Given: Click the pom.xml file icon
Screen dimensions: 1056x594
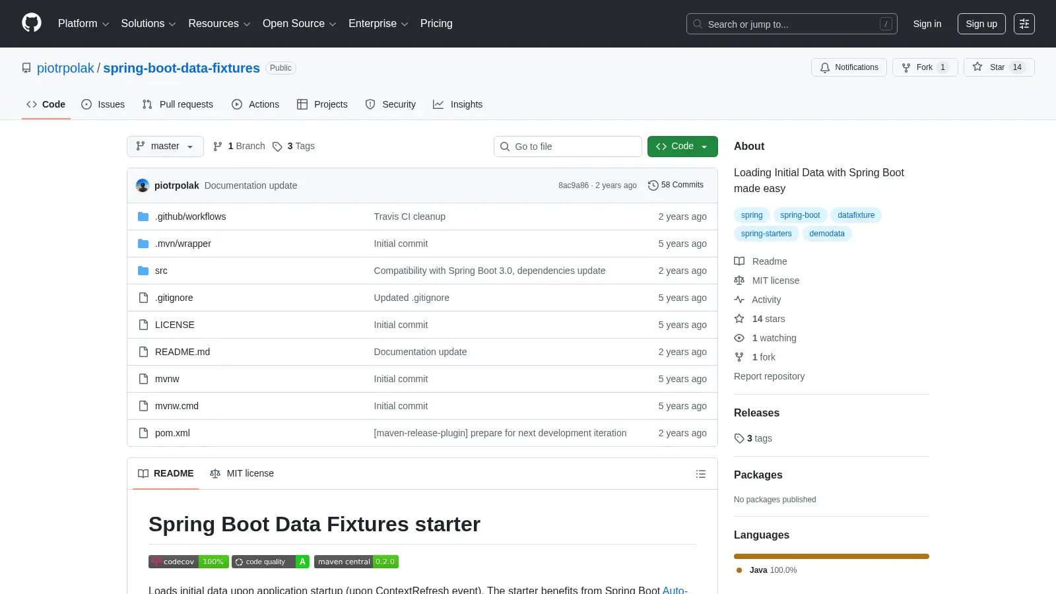Looking at the screenshot, I should [143, 433].
